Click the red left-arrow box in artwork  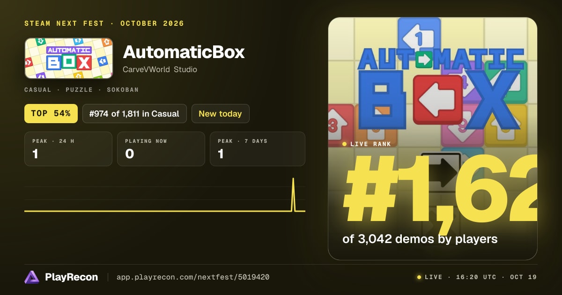[x=438, y=99]
